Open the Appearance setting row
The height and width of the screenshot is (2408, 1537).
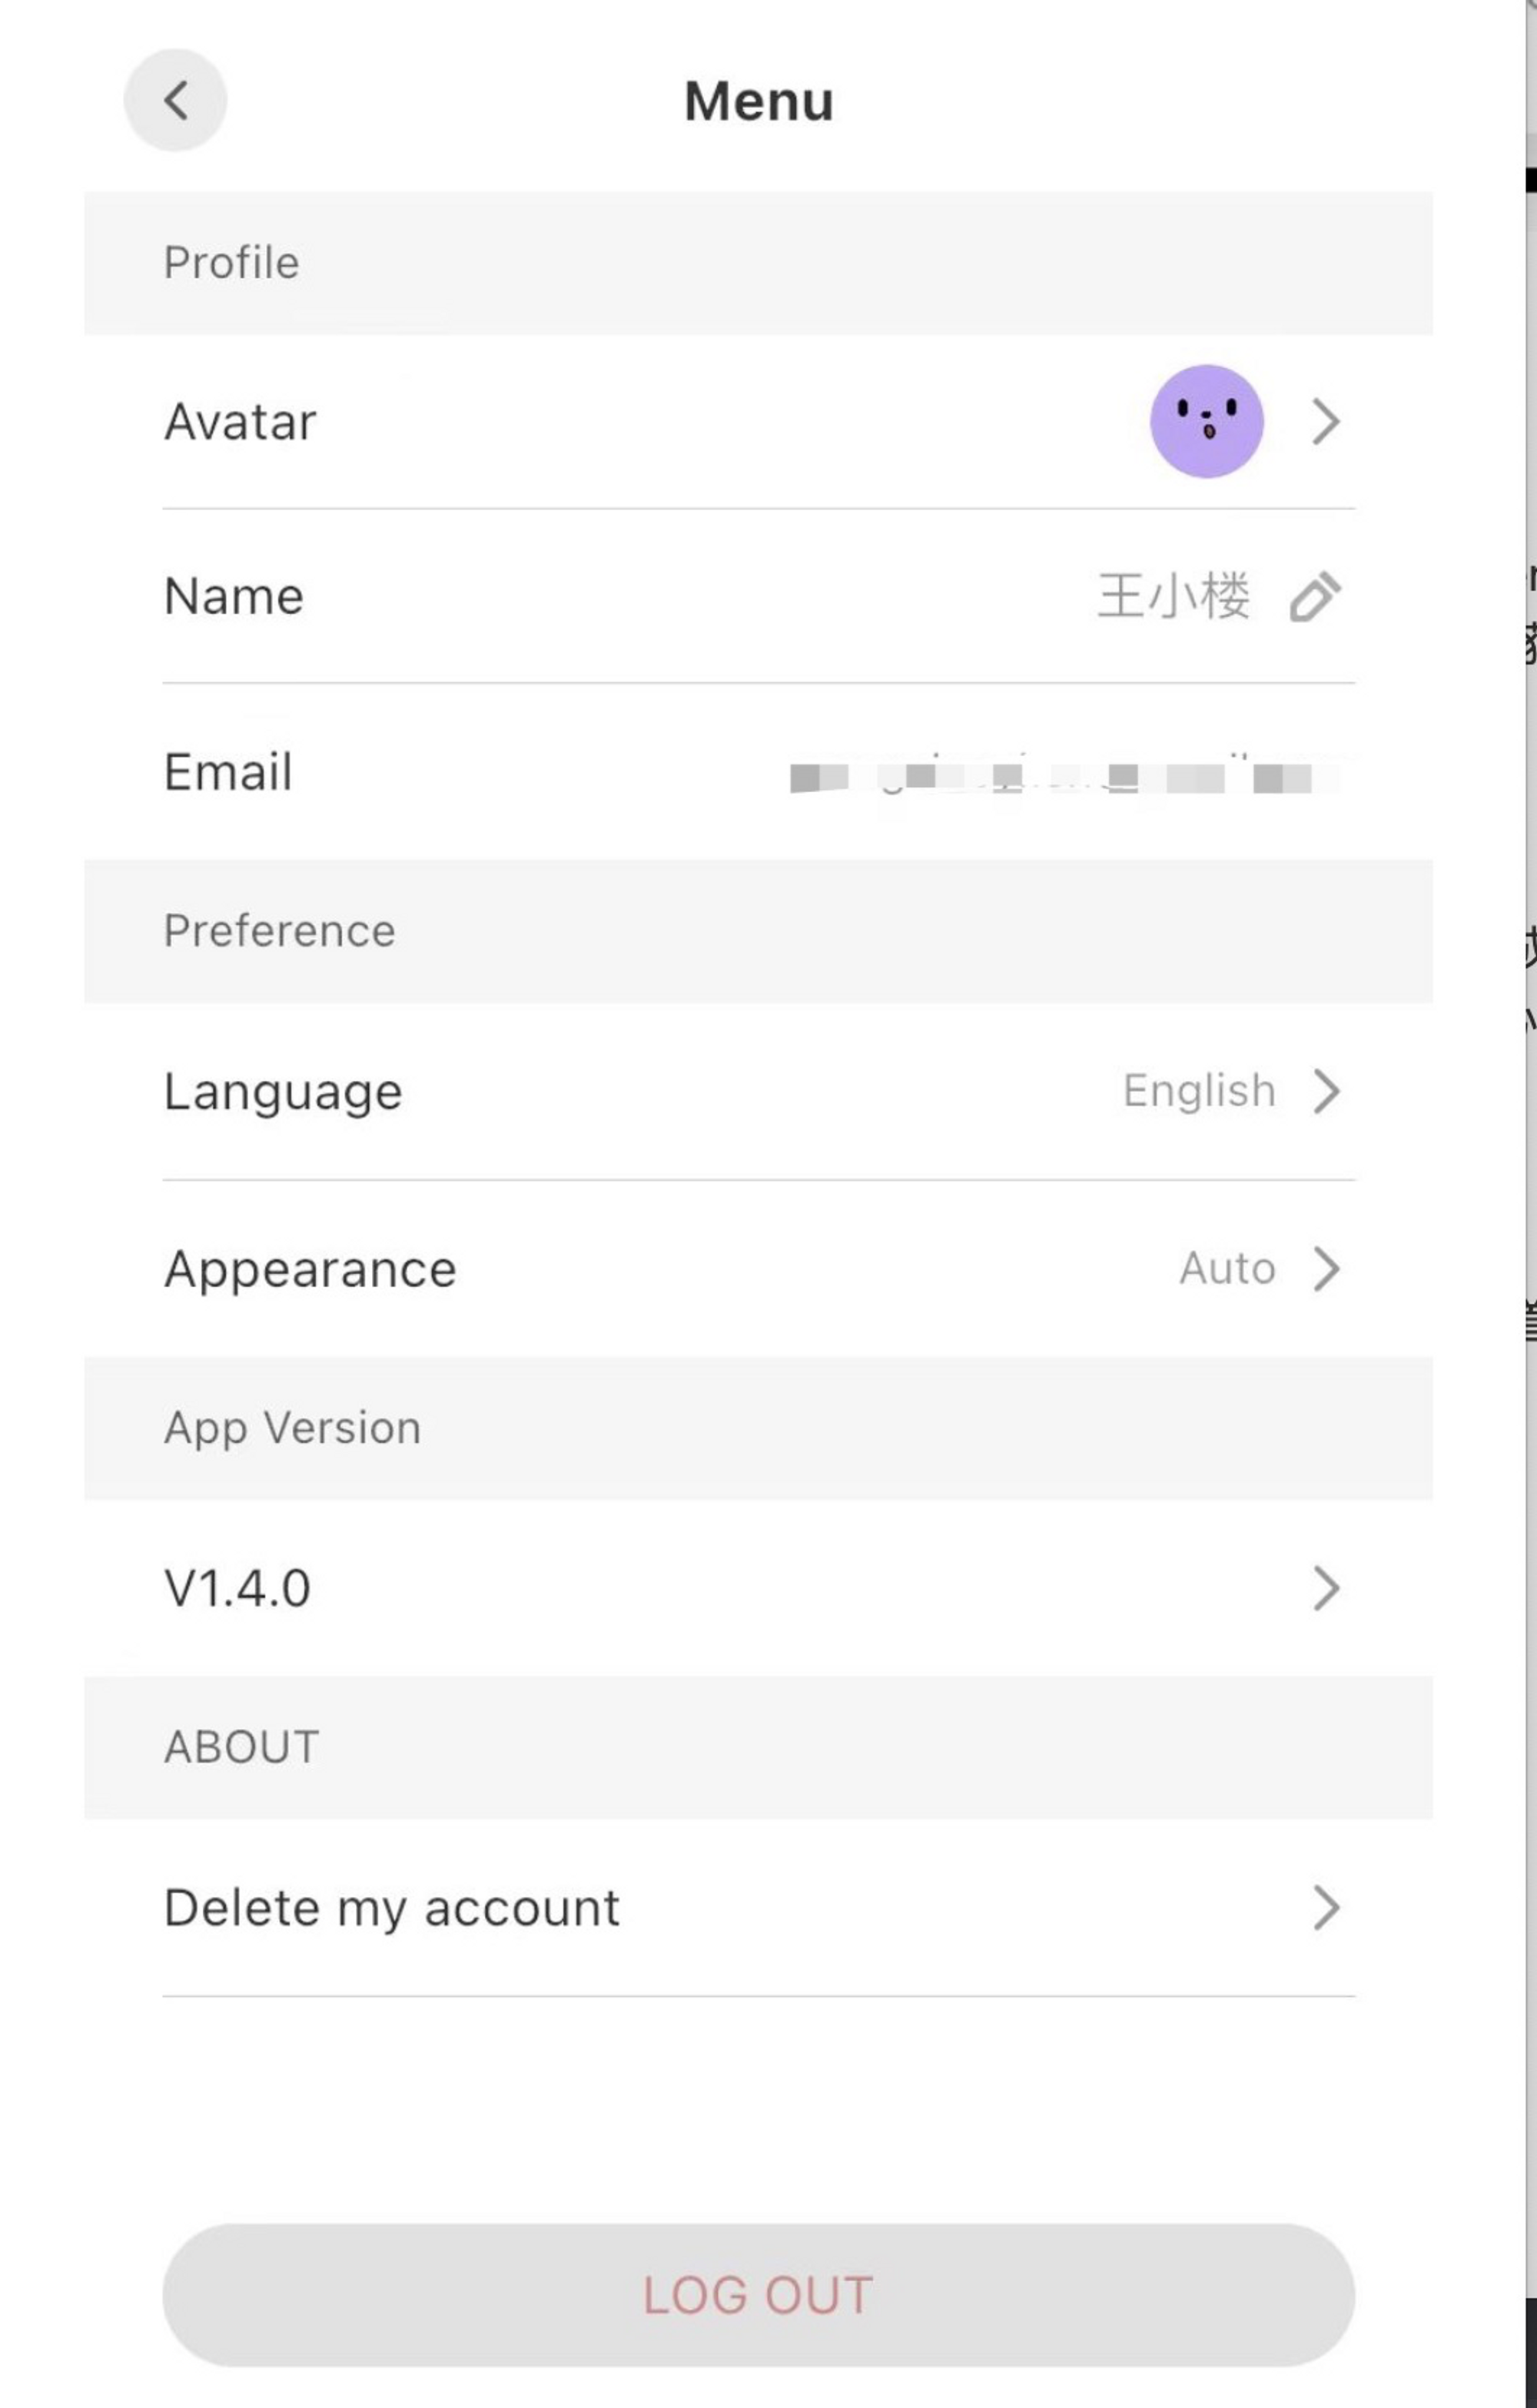758,1269
